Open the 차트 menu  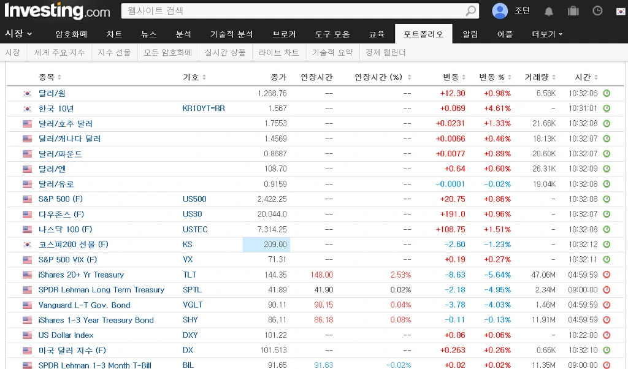[114, 34]
